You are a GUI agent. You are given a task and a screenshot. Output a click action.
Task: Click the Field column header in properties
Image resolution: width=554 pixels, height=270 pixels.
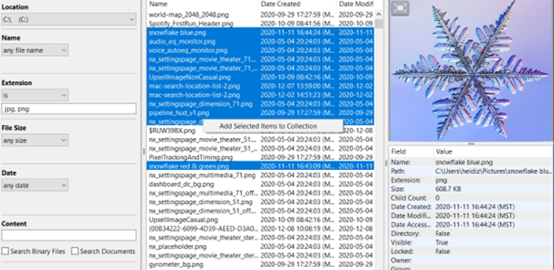pos(411,152)
